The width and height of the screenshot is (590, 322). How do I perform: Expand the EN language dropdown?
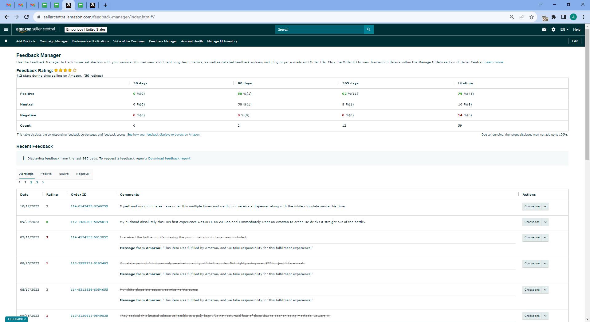point(564,29)
